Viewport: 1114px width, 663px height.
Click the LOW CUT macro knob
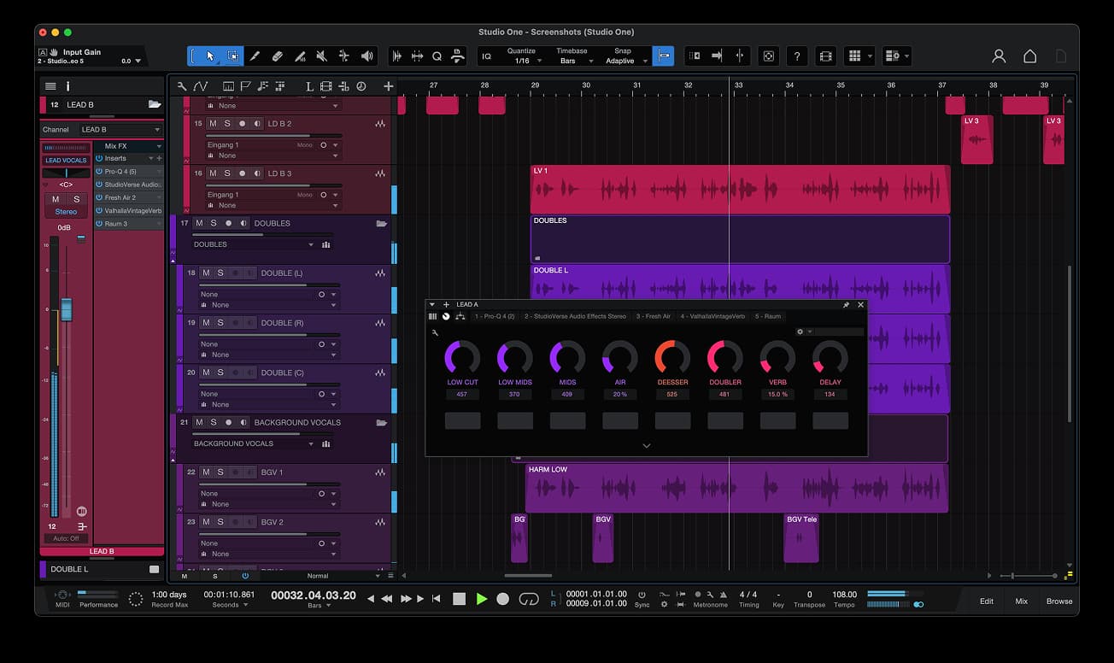pos(462,357)
